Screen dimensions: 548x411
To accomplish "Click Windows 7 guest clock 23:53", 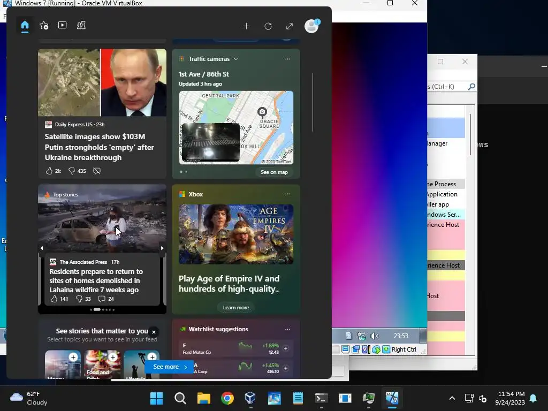I will [x=400, y=336].
